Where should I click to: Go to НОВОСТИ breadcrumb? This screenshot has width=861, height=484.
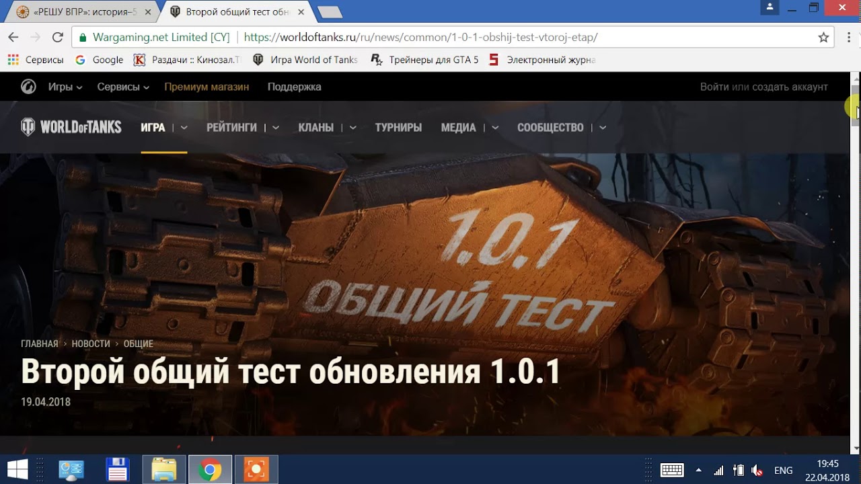coord(91,344)
